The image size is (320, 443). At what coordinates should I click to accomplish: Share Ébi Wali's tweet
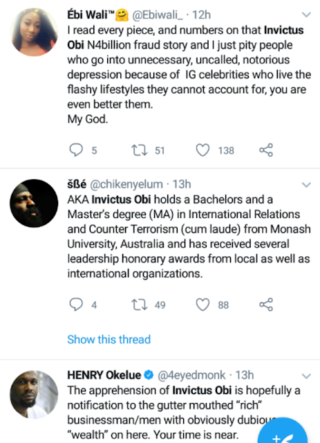(266, 150)
